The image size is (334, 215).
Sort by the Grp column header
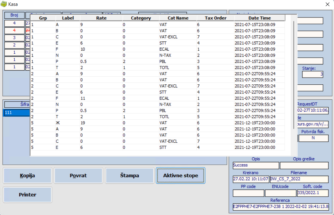pyautogui.click(x=43, y=18)
